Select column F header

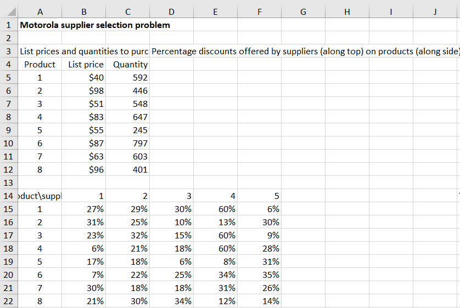coord(259,12)
